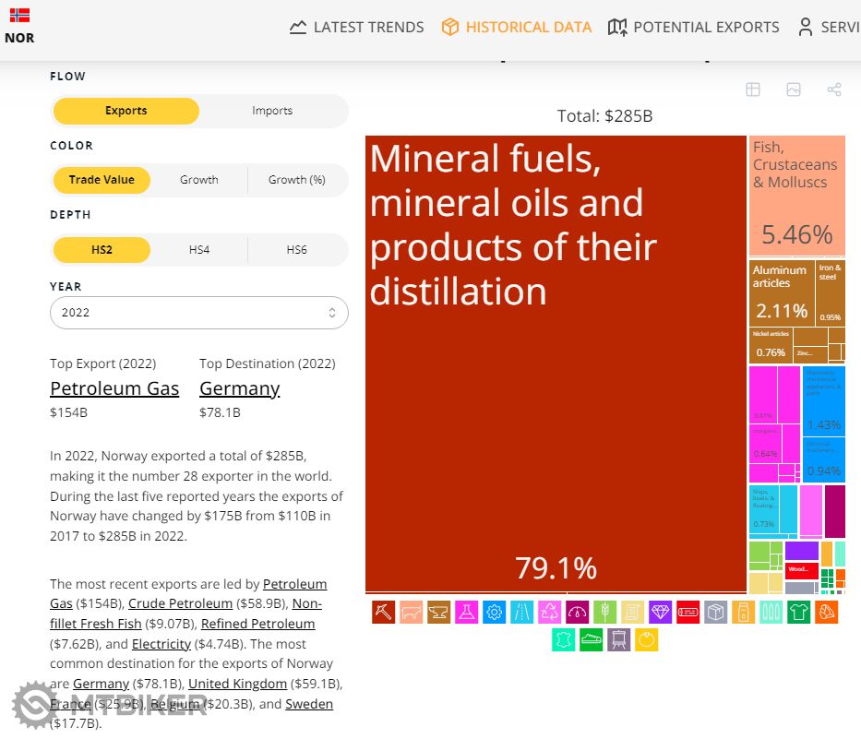Switch flow toggle to Imports
The image size is (861, 739).
point(272,111)
